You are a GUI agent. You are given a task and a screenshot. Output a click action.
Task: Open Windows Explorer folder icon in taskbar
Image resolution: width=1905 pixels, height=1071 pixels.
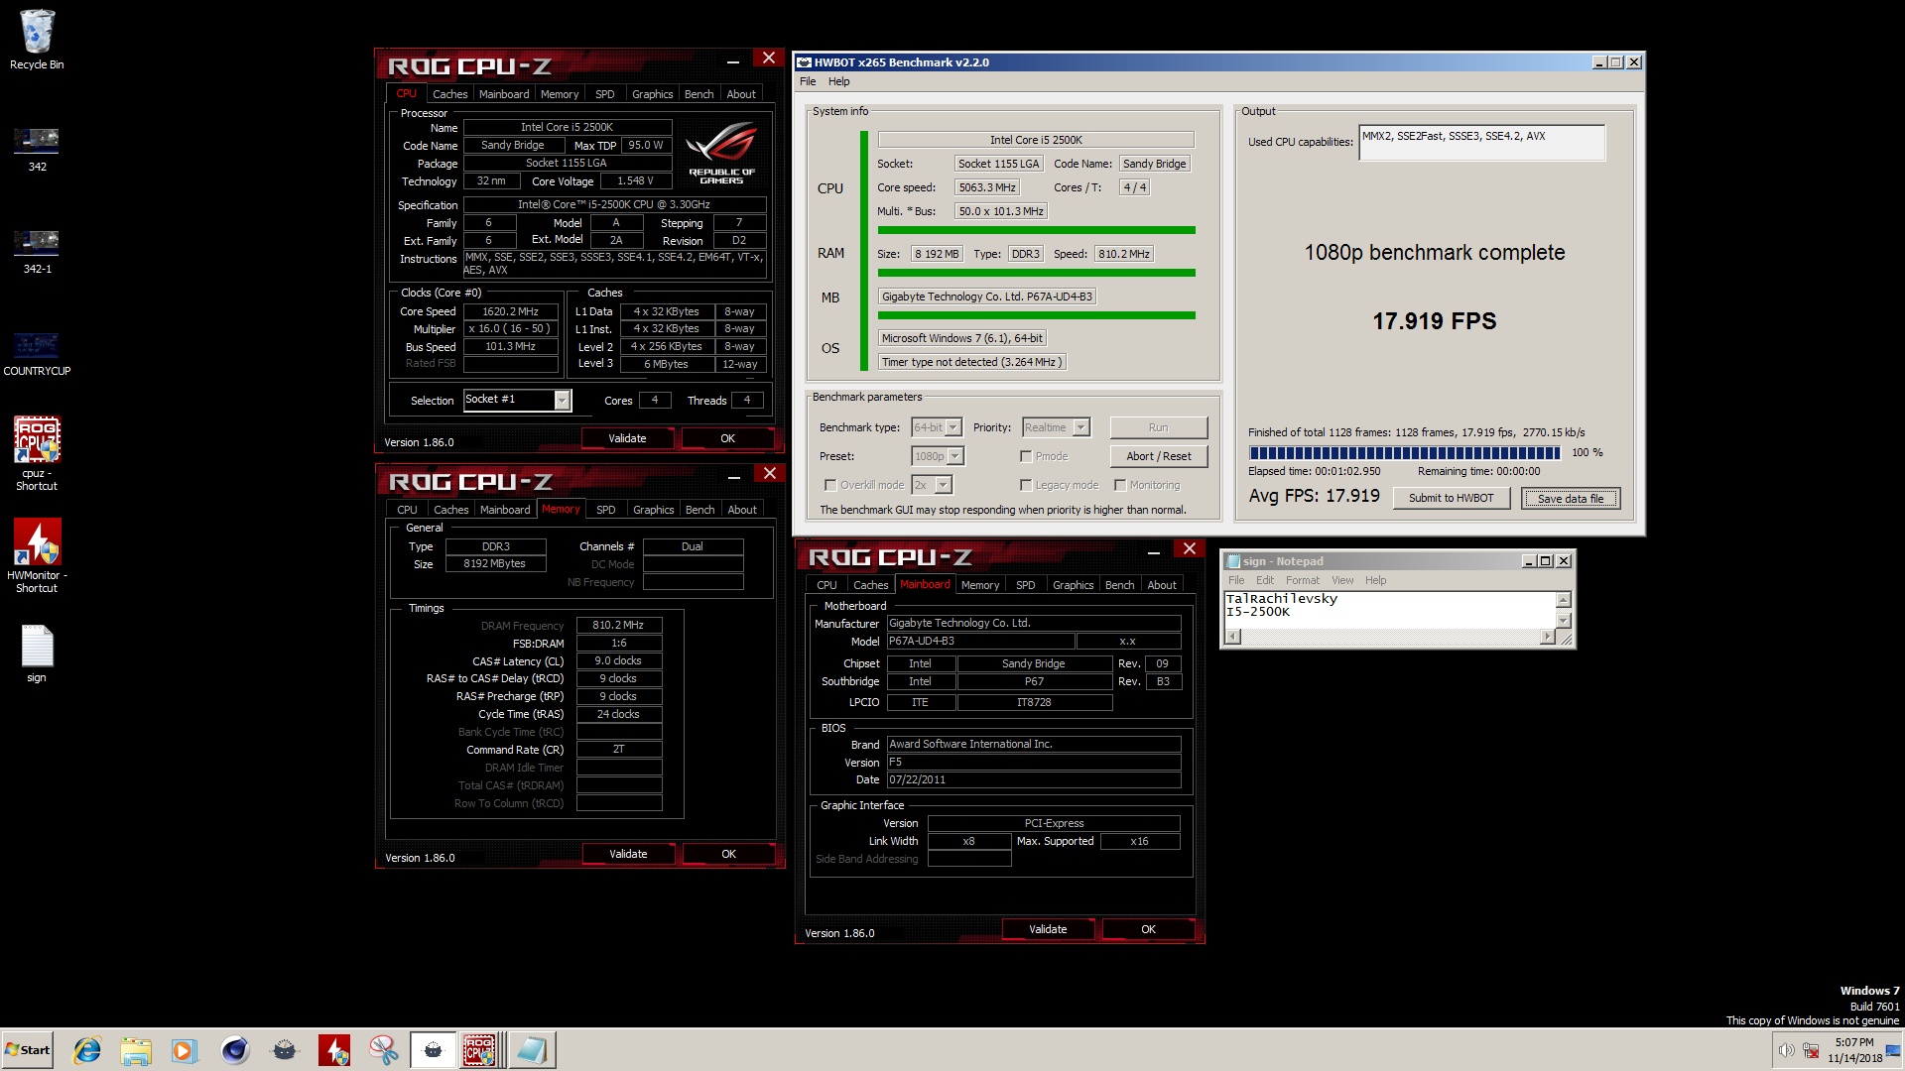tap(136, 1050)
